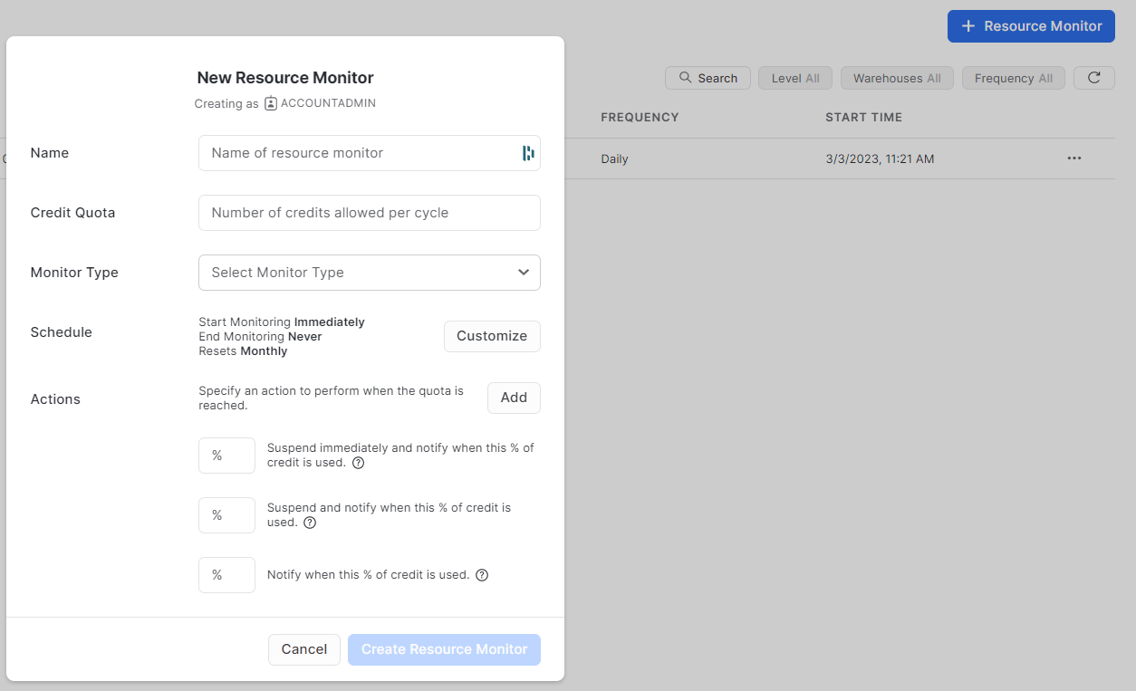The width and height of the screenshot is (1136, 691).
Task: Click the Create Resource Monitor button
Action: coord(444,649)
